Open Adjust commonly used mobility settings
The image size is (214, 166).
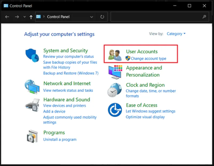click(70, 120)
